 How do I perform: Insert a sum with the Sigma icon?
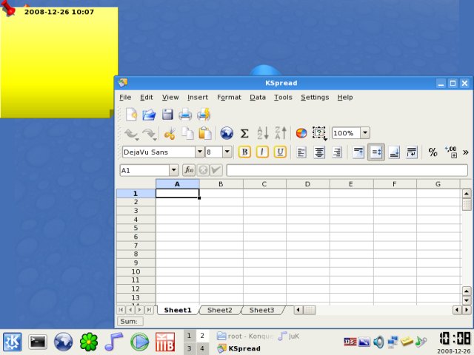coord(244,133)
